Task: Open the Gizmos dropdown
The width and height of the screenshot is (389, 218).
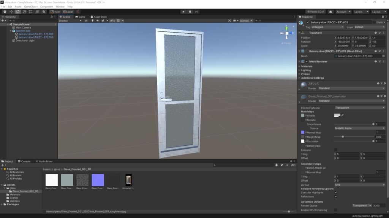Action: pyautogui.click(x=246, y=21)
